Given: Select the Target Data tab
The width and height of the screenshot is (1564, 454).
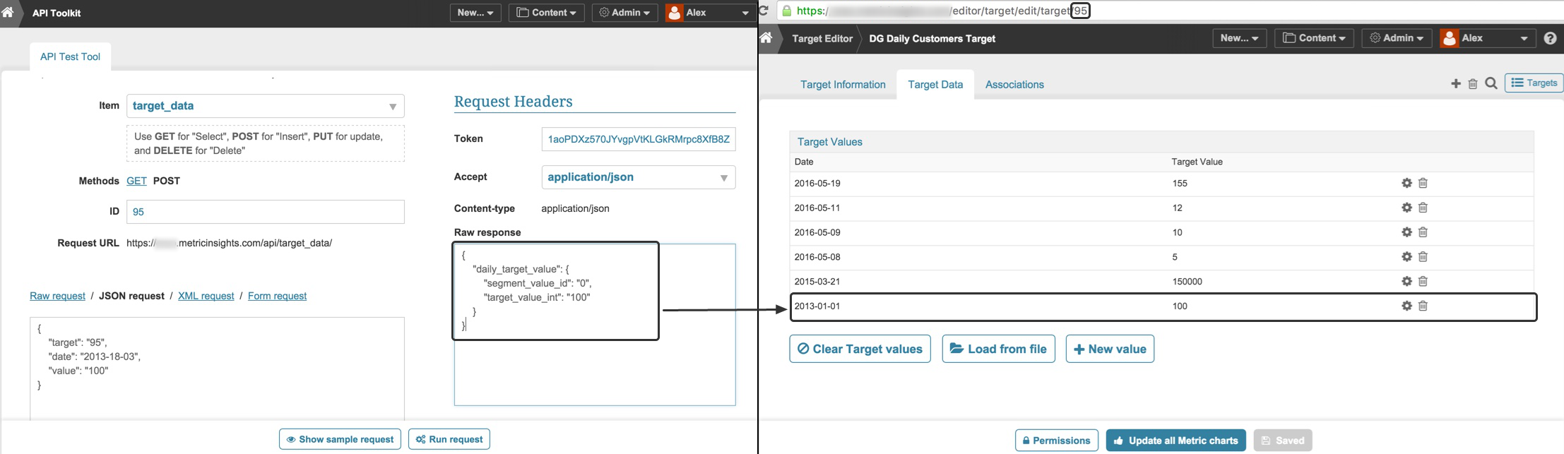Looking at the screenshot, I should click(x=935, y=84).
